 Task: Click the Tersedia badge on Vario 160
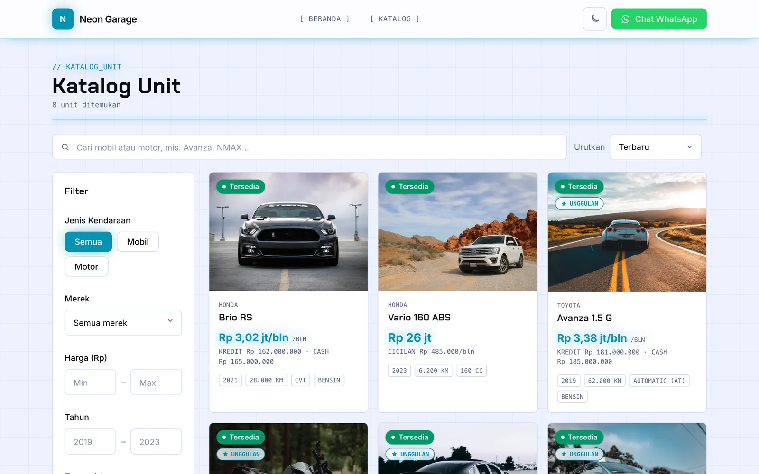[x=410, y=187]
